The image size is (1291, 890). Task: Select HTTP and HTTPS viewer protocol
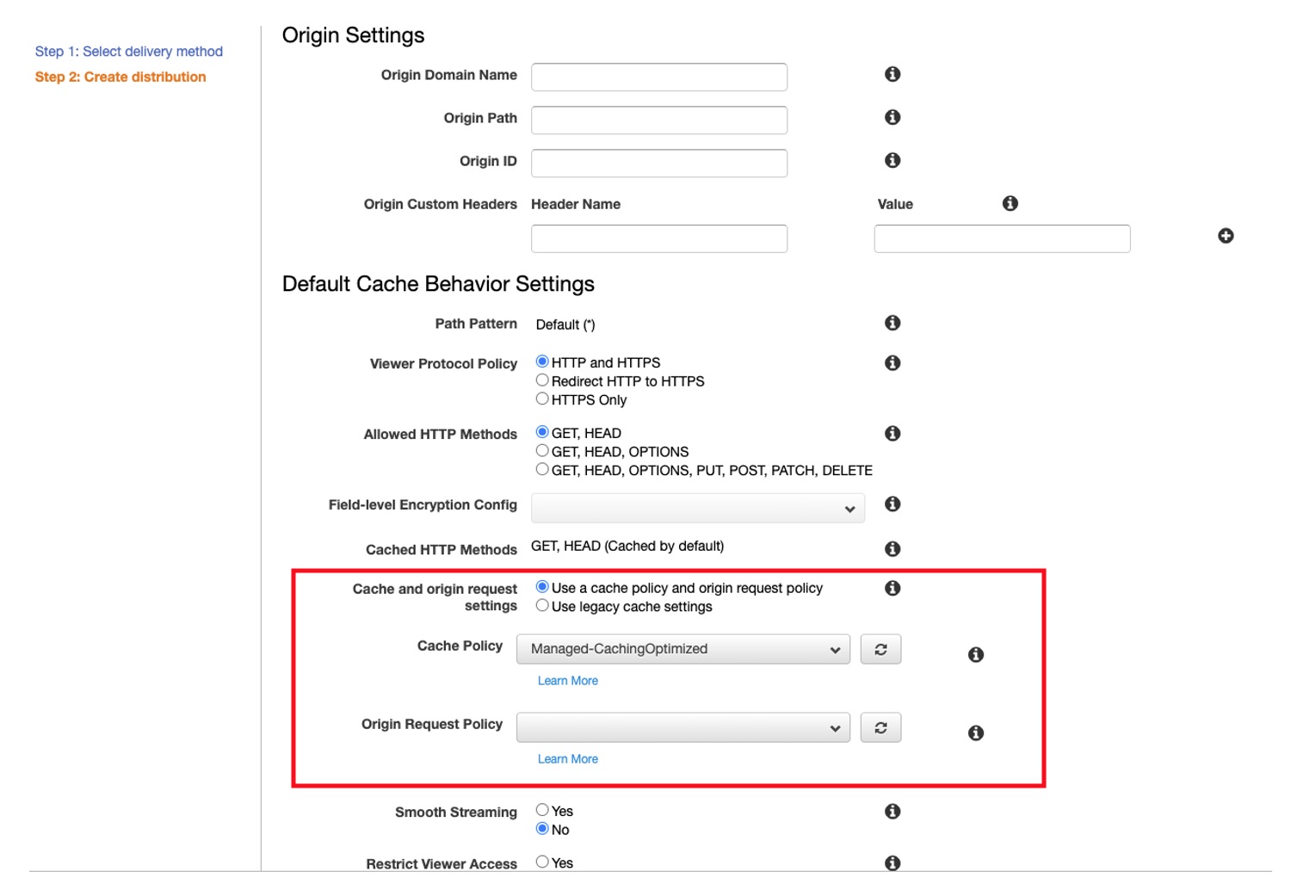[542, 362]
